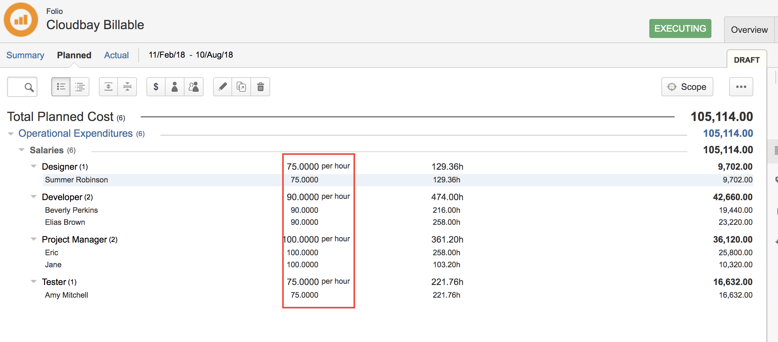This screenshot has height=342, width=778.
Task: Click the expand all rows icon
Action: click(108, 87)
